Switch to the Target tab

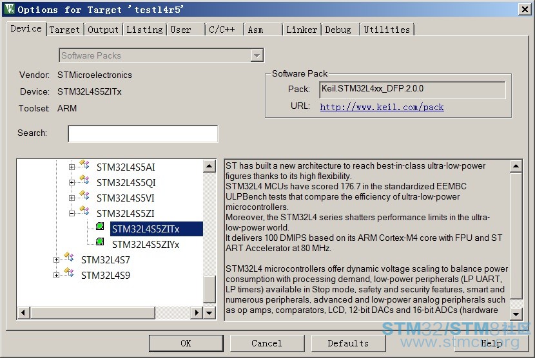coord(64,30)
